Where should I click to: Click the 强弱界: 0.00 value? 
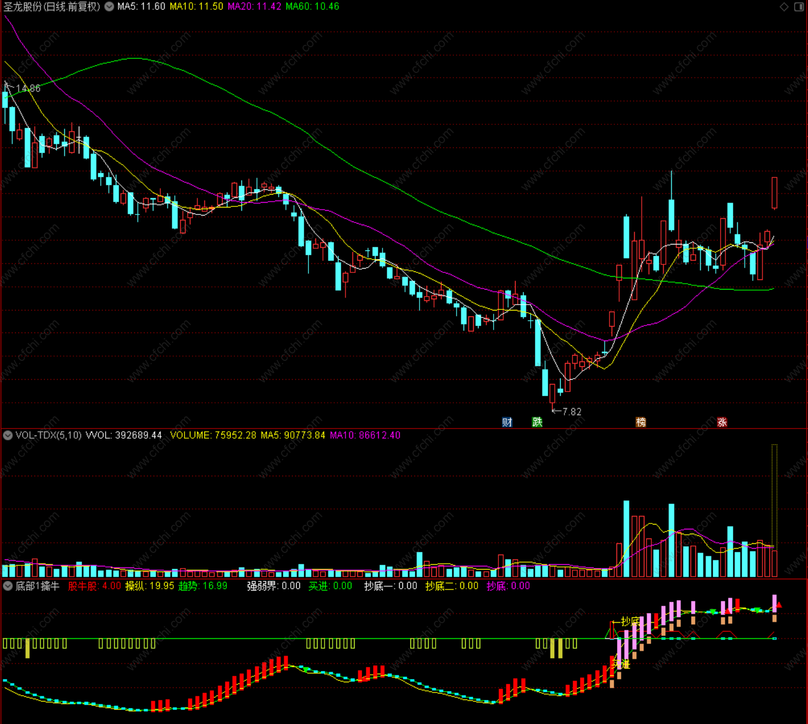click(x=274, y=586)
